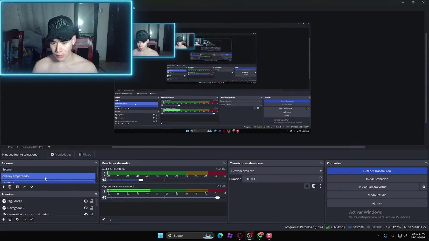
Task: Open virtual camera settings gear
Action: point(424,187)
